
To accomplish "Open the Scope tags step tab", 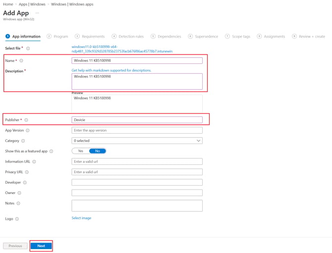I will pos(237,36).
